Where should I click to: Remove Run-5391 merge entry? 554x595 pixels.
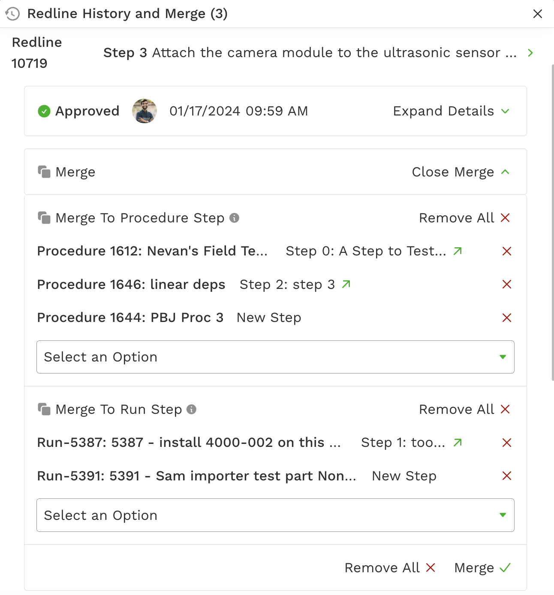pyautogui.click(x=507, y=476)
